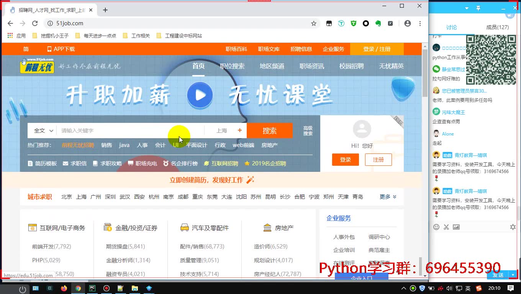Click the orange 登录 button

coord(346,160)
